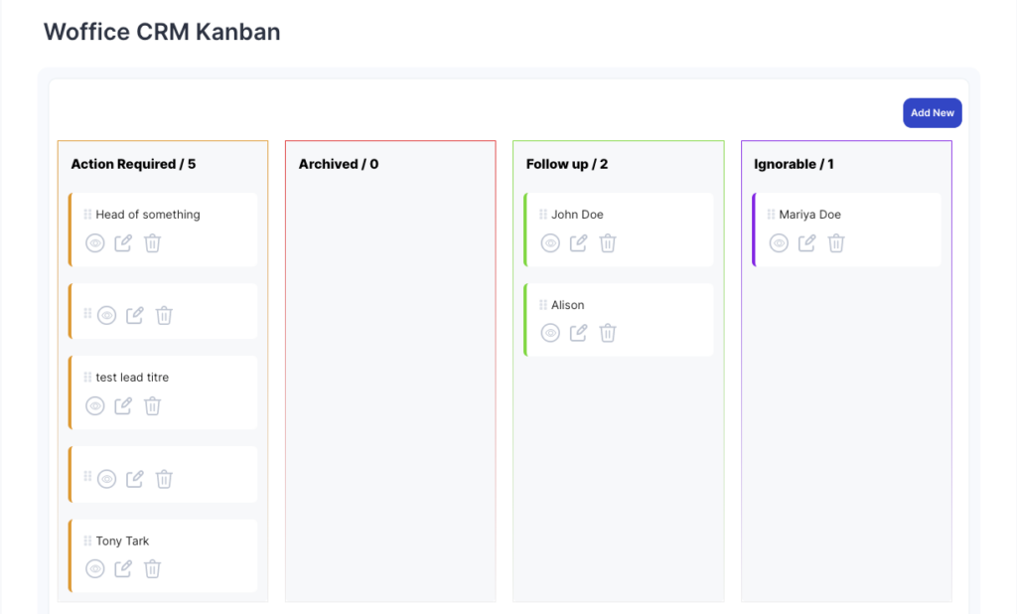
Task: Edit the Tony Tark card
Action: 123,569
